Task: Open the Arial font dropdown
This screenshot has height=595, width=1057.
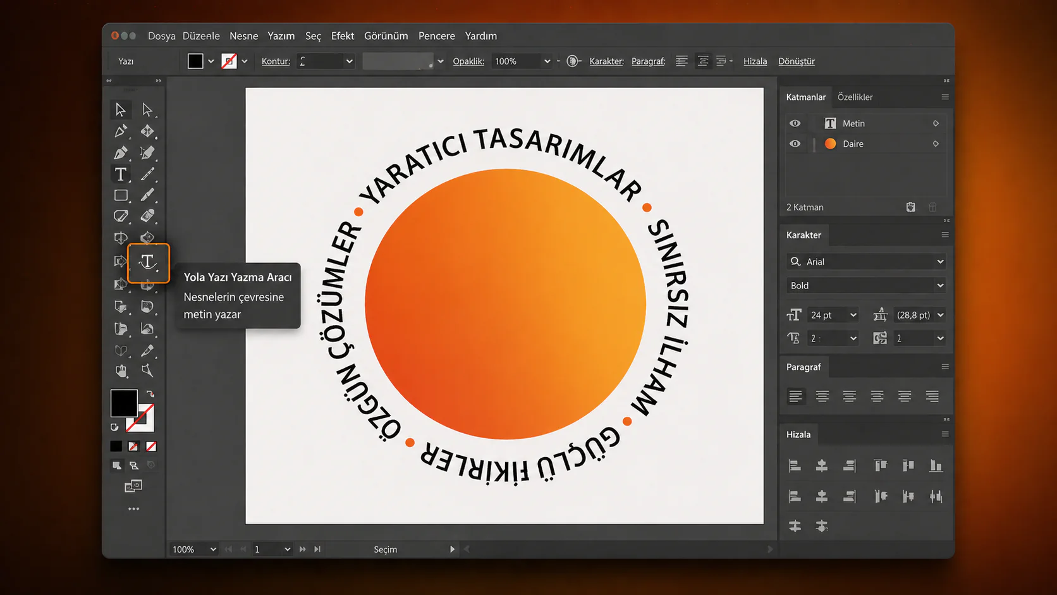Action: [x=865, y=261]
